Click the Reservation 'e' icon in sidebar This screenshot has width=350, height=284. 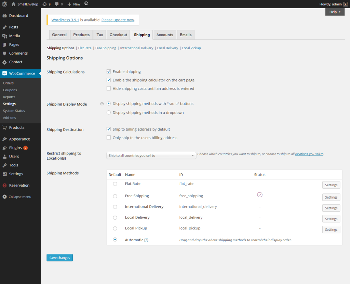4,185
